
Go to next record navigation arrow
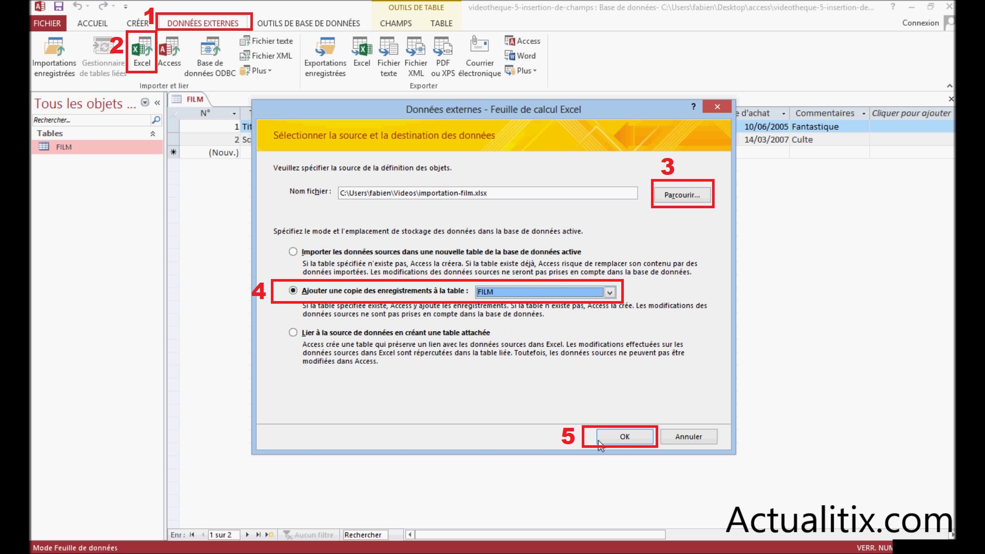[x=247, y=535]
